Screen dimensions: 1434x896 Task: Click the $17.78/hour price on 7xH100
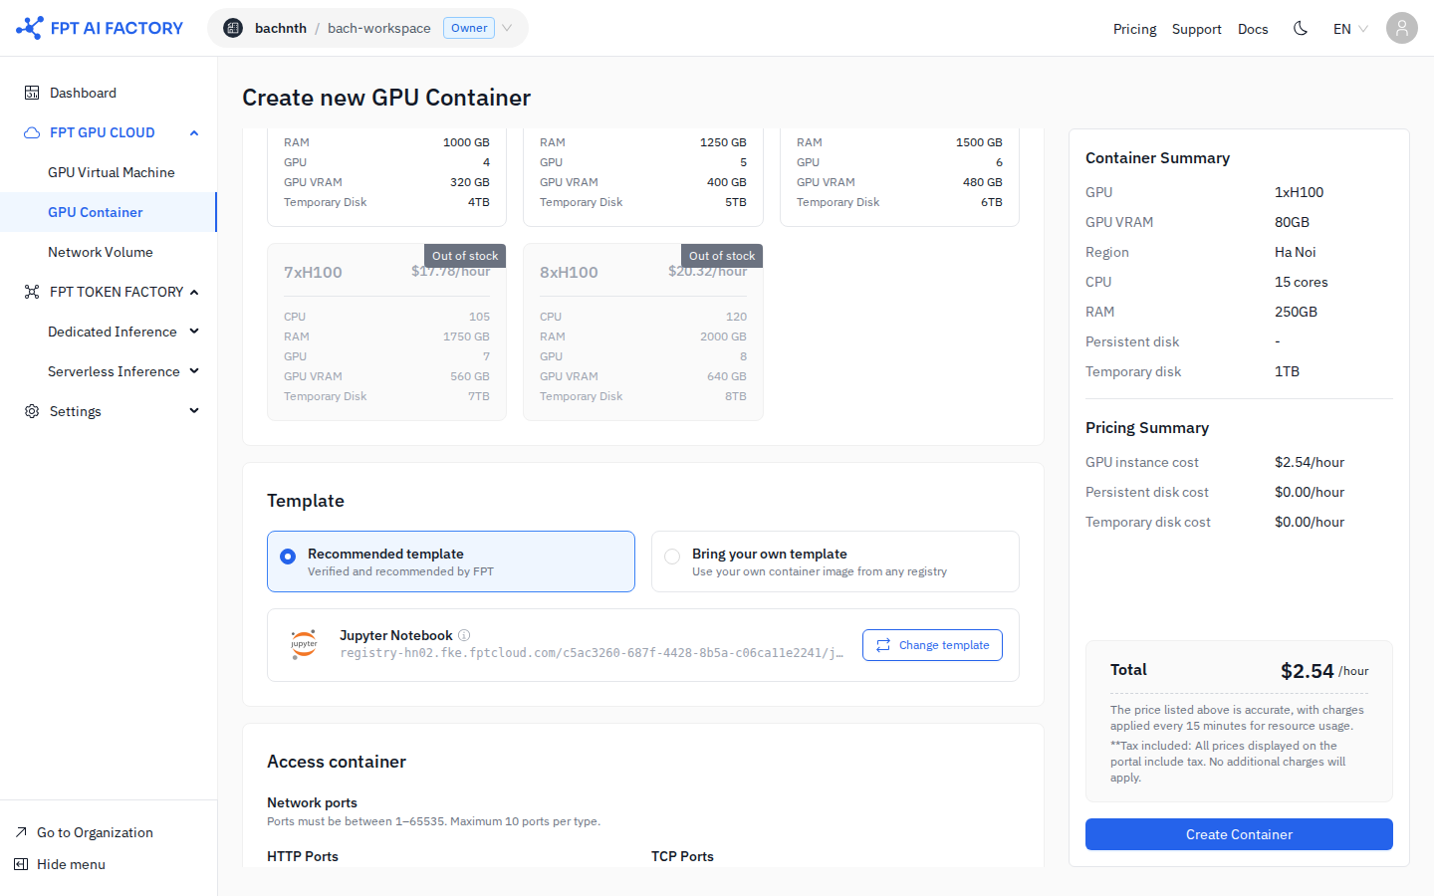coord(450,271)
